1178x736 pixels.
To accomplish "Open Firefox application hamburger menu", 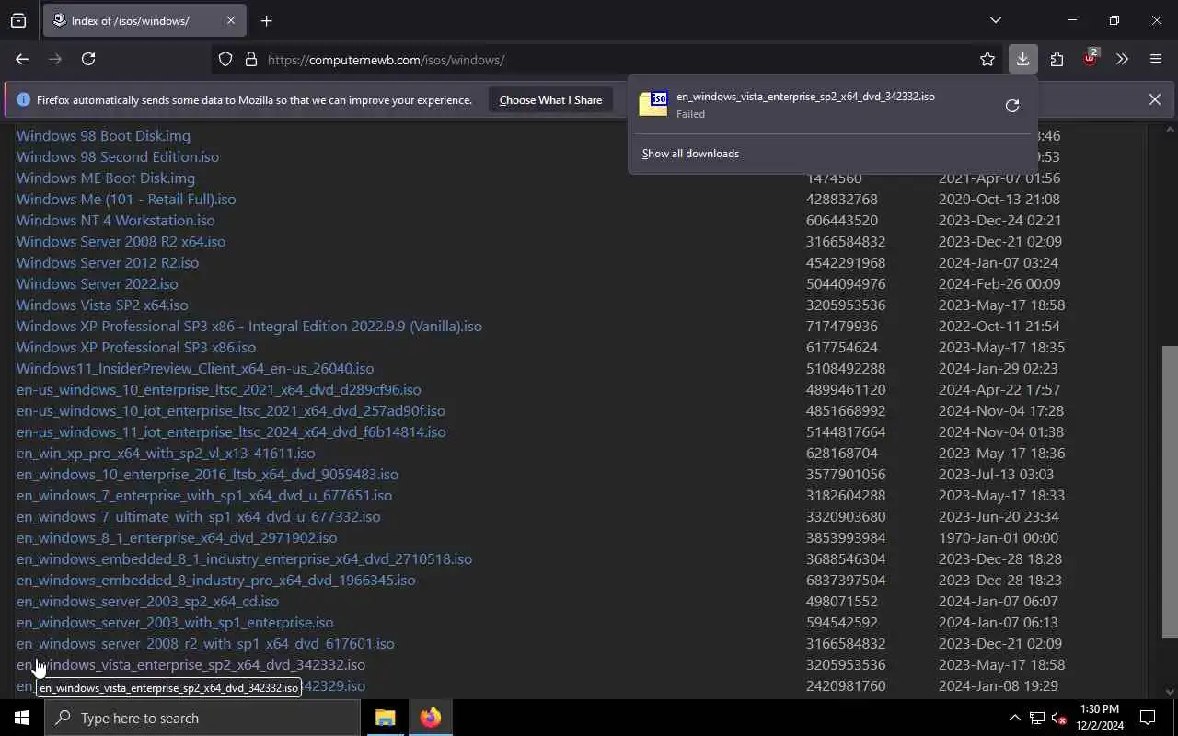I will point(1156,59).
